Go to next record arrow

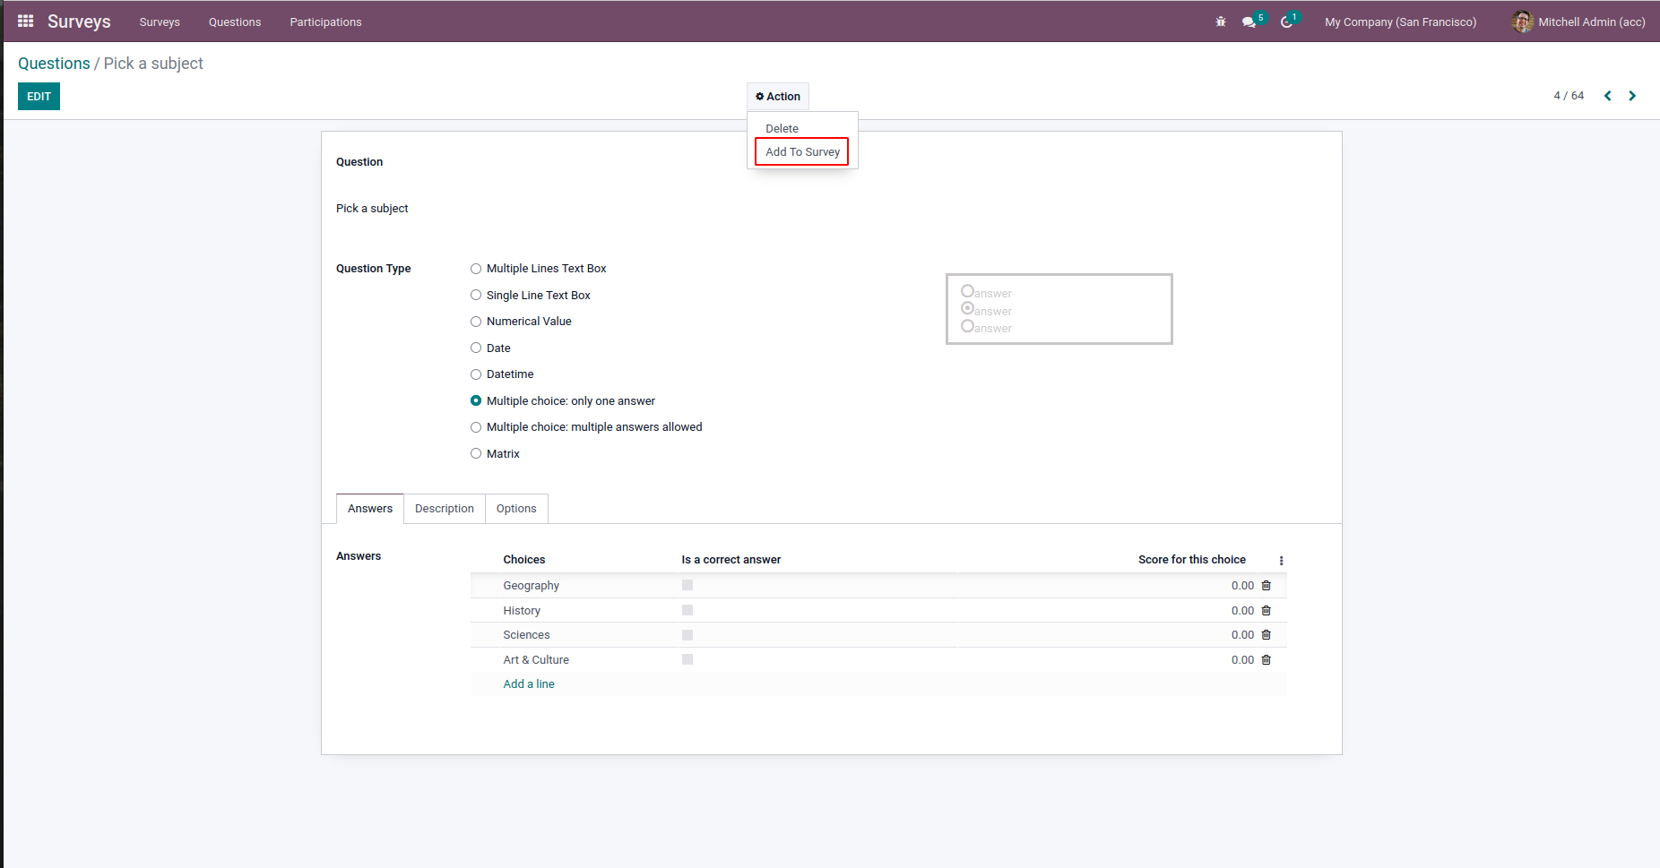click(1632, 96)
